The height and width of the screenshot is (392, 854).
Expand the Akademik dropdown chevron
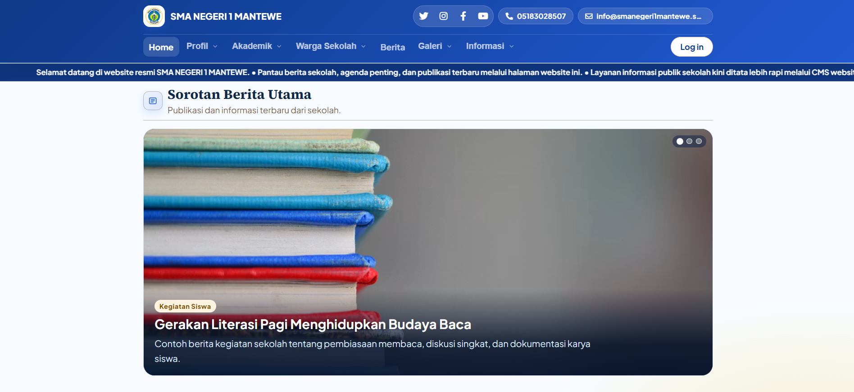tap(279, 46)
